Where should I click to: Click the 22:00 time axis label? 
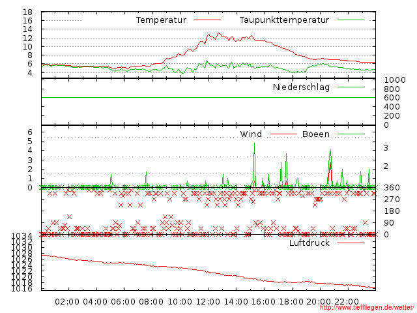347,302
